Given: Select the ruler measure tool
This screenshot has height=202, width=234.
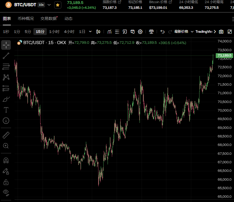Looking at the screenshot, I should click(6, 135).
